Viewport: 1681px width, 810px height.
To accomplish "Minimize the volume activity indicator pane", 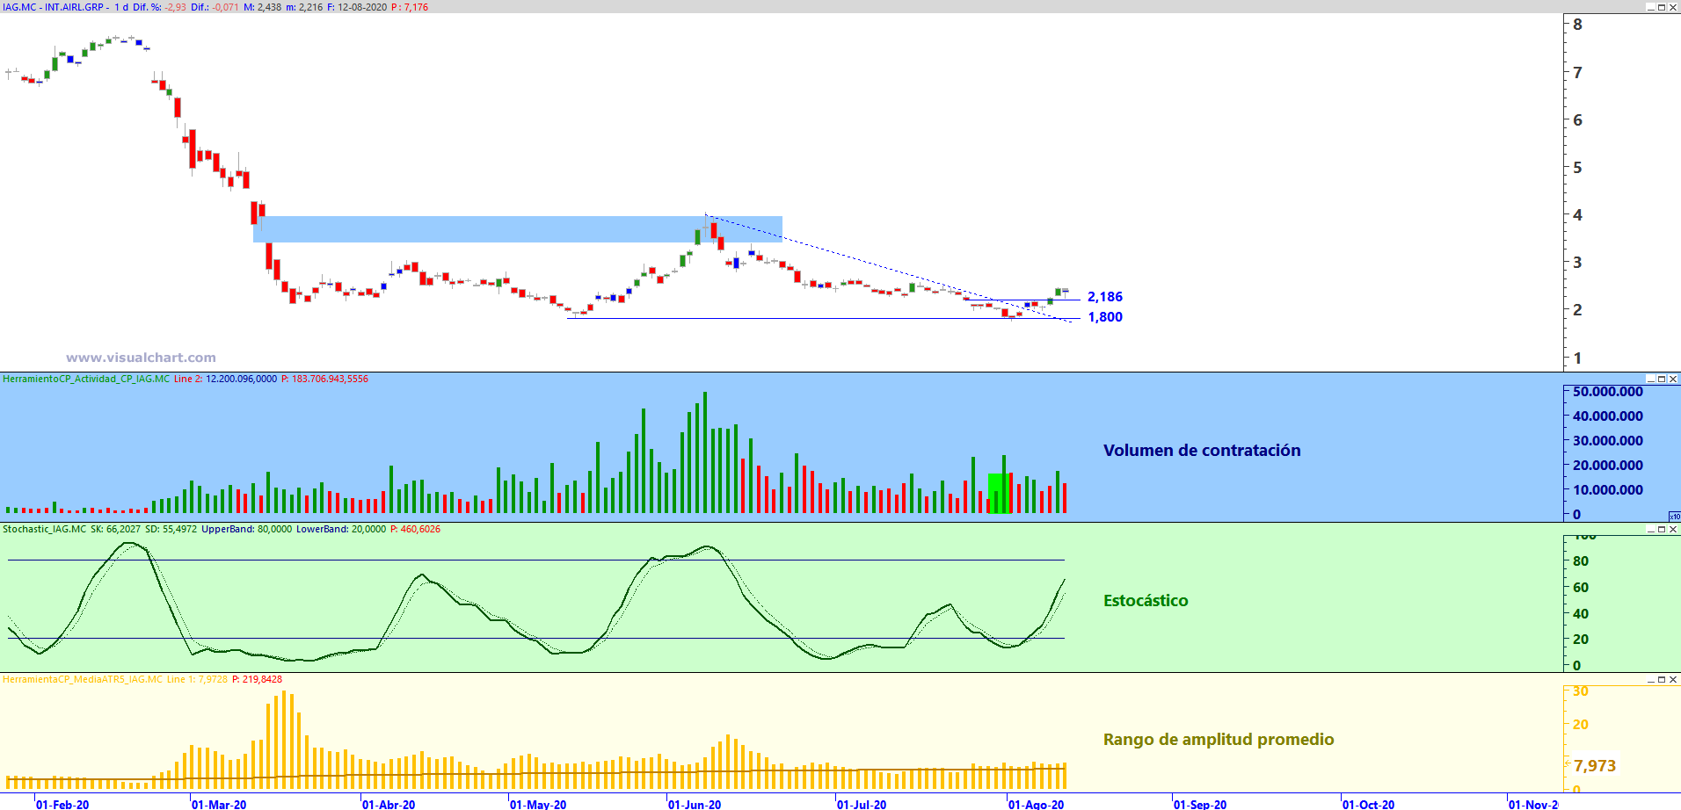I will click(x=1650, y=379).
